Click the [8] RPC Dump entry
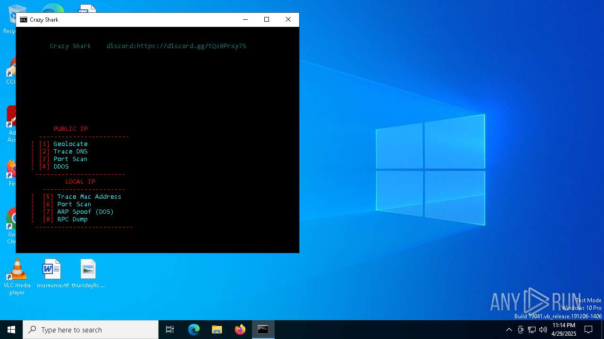604x339 pixels. 65,219
